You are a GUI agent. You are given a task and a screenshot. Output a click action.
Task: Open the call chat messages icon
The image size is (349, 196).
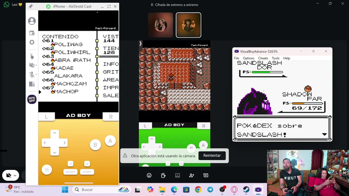pos(206,175)
